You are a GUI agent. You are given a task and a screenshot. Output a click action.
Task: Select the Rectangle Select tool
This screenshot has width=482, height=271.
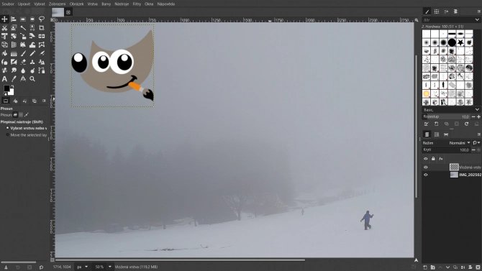tap(23, 19)
